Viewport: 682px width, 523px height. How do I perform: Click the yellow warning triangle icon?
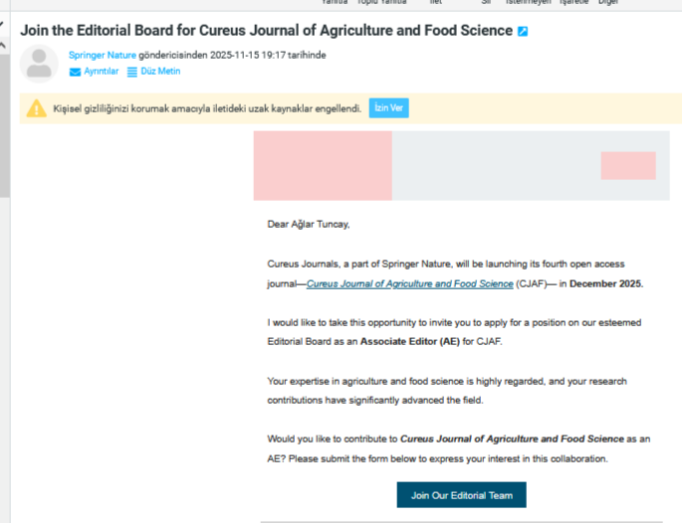tap(37, 109)
